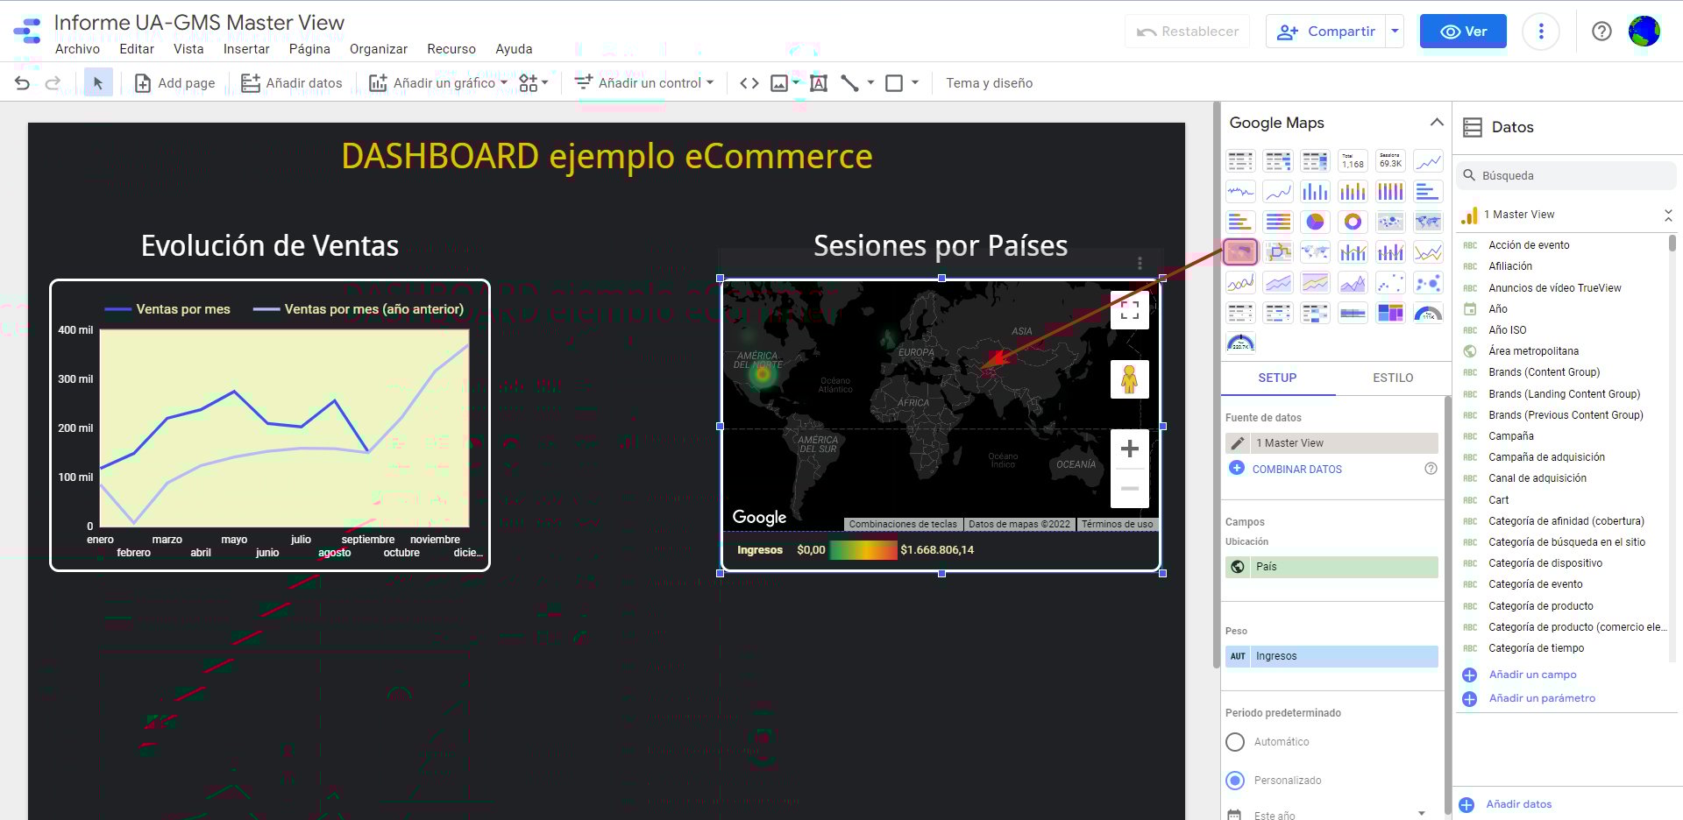Open the Organizar menu
Screen dimensions: 1683x820
tap(379, 49)
